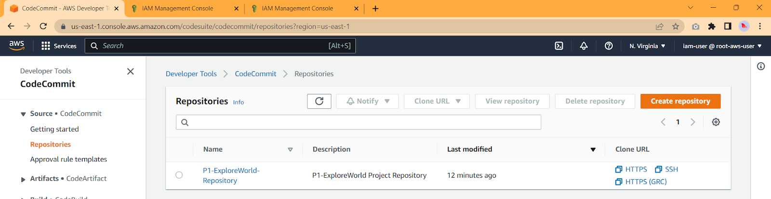Toggle browser side panel icon
Image resolution: width=771 pixels, height=199 pixels.
pyautogui.click(x=728, y=26)
